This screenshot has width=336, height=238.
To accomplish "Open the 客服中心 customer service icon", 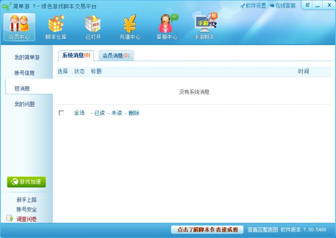I will pos(167,27).
